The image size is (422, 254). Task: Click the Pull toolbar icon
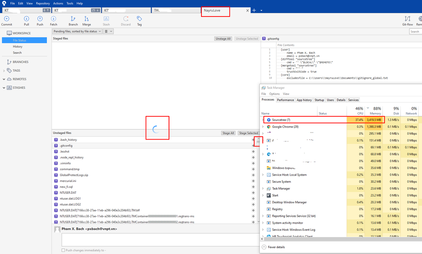26,19
